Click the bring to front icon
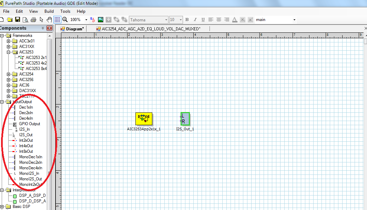 116,20
